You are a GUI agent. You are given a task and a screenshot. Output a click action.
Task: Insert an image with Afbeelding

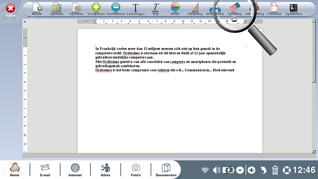(x=254, y=9)
